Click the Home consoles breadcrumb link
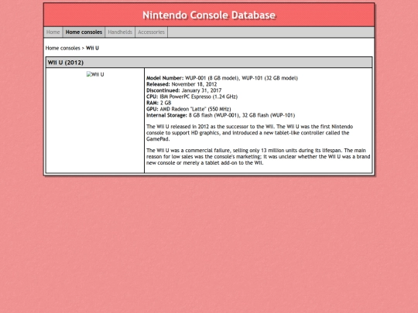Screen dimensions: 418x313 click(63, 48)
